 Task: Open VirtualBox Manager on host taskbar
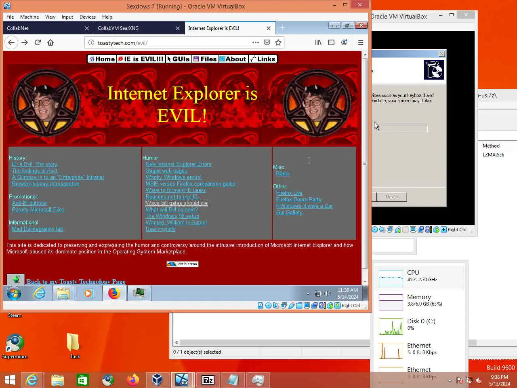[x=157, y=380]
